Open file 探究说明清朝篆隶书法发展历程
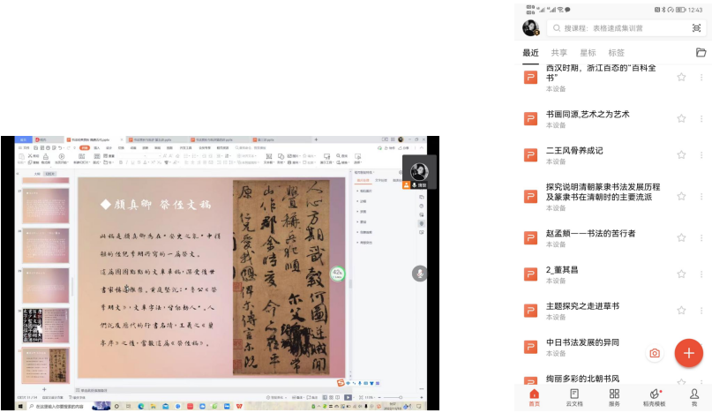 click(603, 191)
